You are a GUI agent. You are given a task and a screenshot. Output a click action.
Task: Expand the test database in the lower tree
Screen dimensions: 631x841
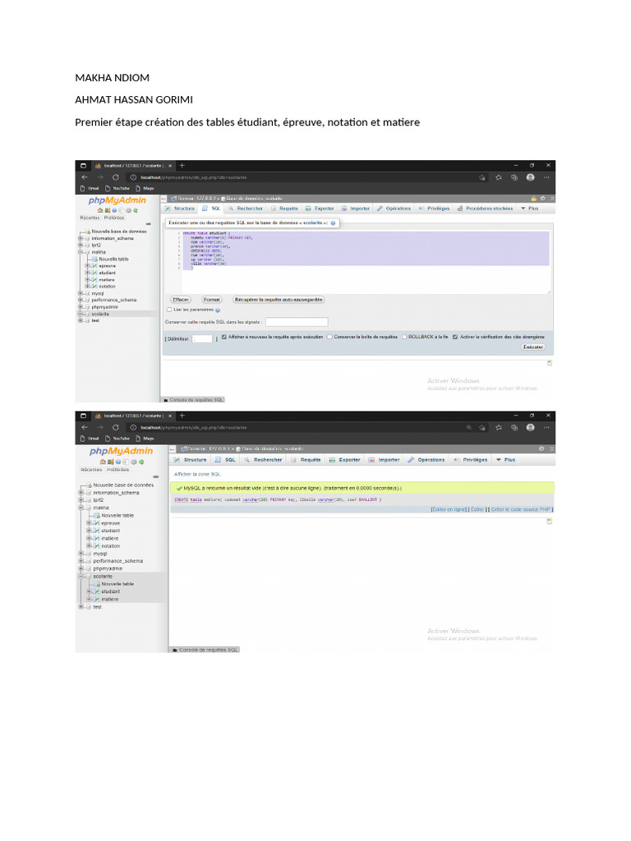point(81,607)
